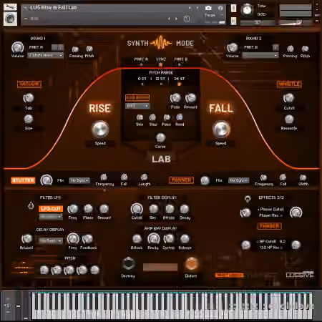
Task: Toggle the WHISTLE effect button
Action: pos(289,84)
